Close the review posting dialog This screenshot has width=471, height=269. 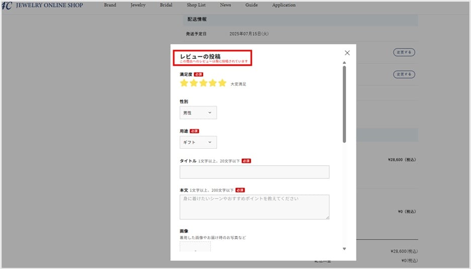(x=347, y=53)
